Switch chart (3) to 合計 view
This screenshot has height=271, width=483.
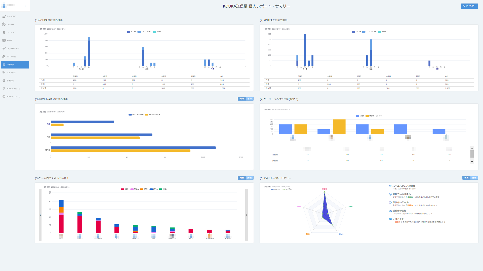point(242,99)
